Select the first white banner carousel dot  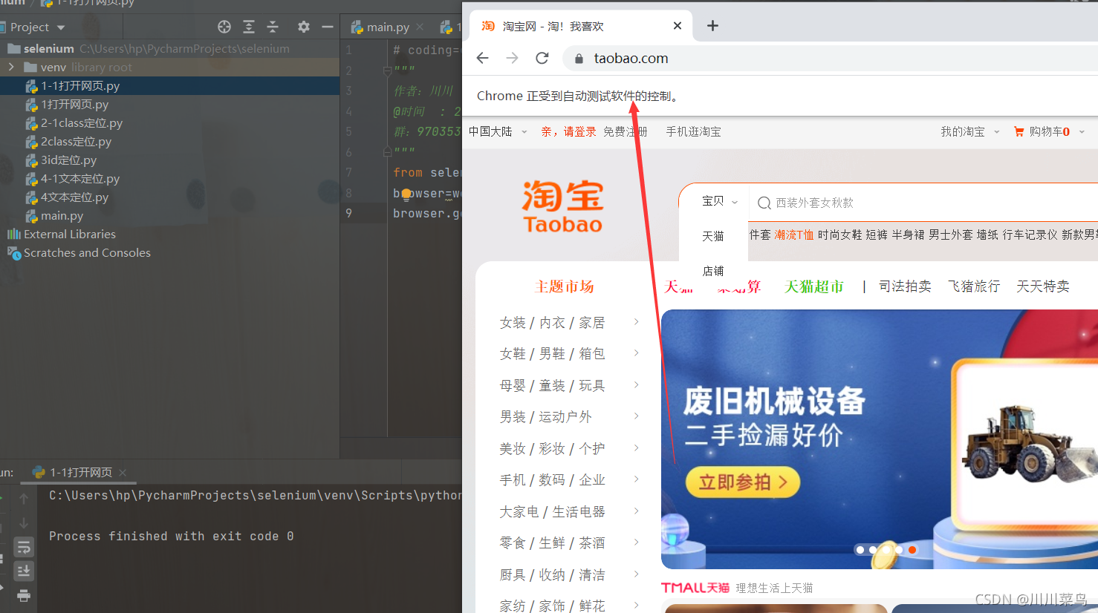pyautogui.click(x=860, y=550)
